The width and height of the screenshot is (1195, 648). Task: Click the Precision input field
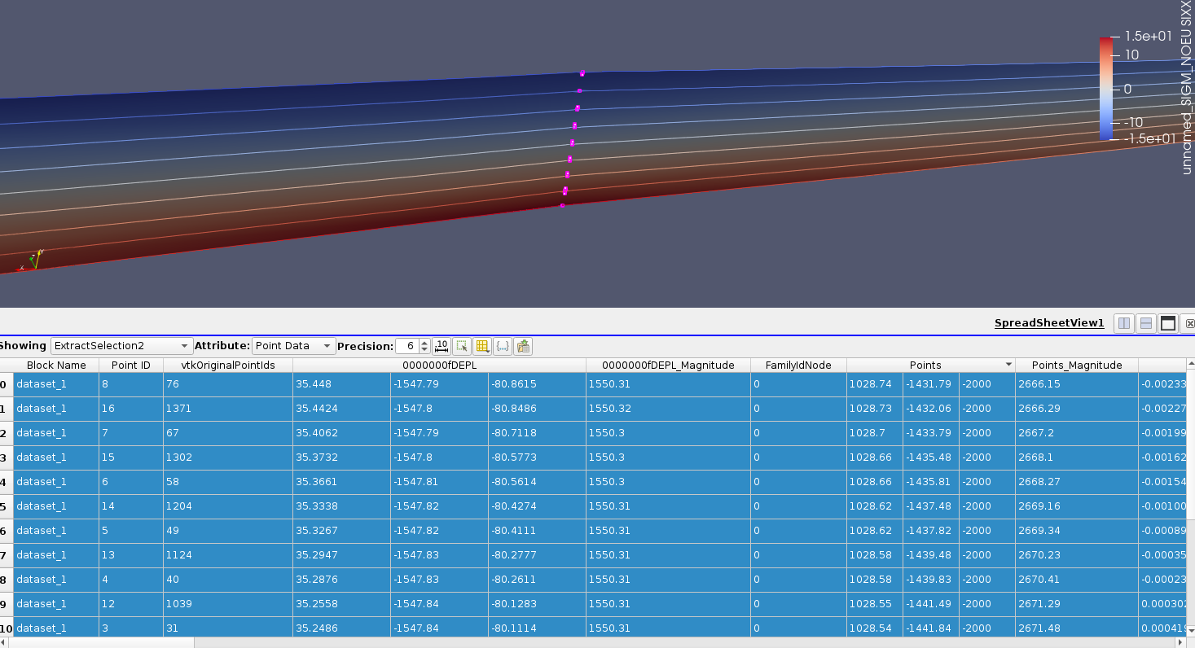[407, 346]
